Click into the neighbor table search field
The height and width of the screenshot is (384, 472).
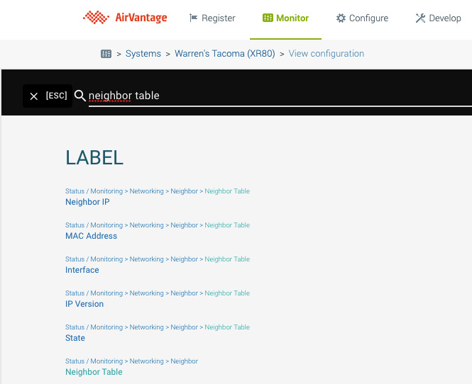pyautogui.click(x=277, y=96)
